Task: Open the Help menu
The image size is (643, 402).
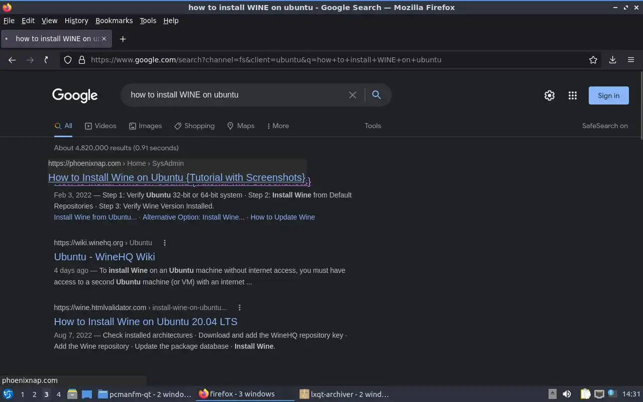Action: pos(171,21)
